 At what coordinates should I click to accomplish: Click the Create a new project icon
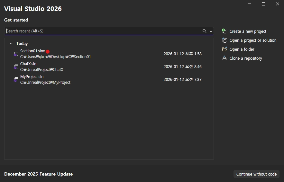[224, 31]
